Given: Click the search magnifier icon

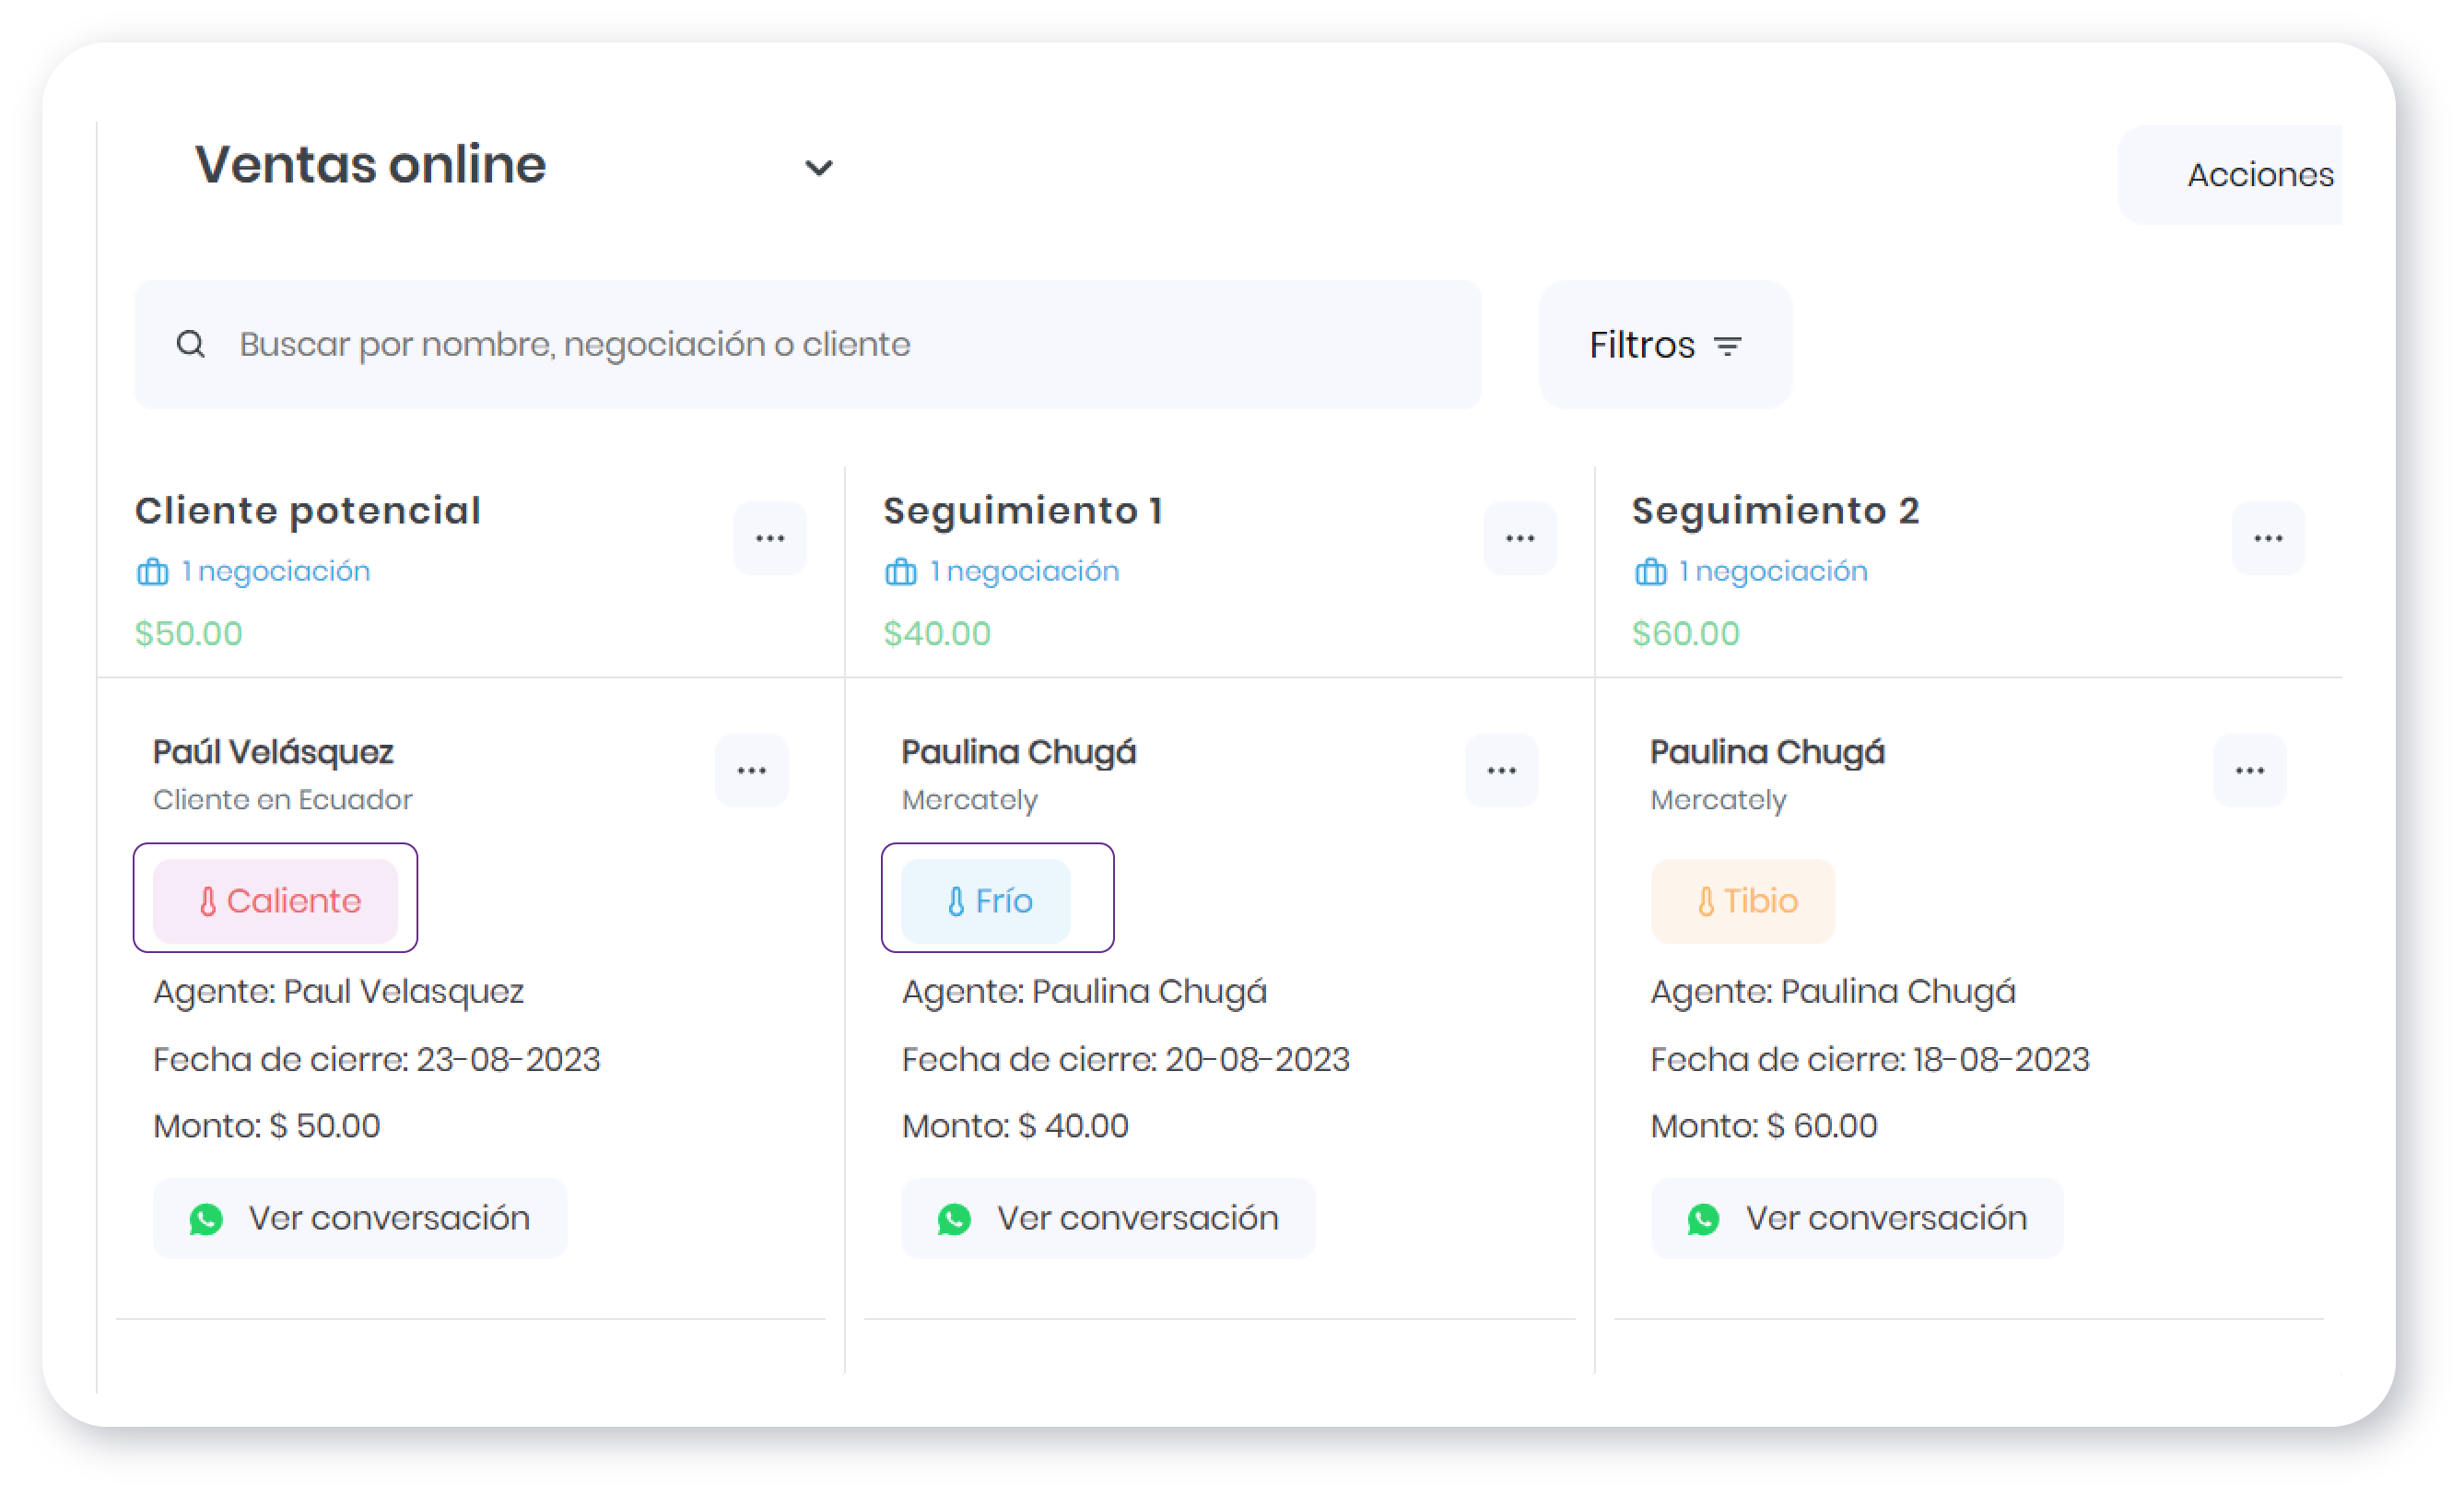Looking at the screenshot, I should (x=190, y=344).
